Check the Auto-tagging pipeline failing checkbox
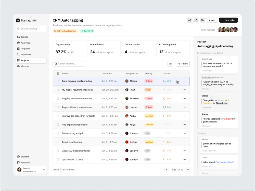The width and height of the screenshot is (255, 191). [58, 81]
